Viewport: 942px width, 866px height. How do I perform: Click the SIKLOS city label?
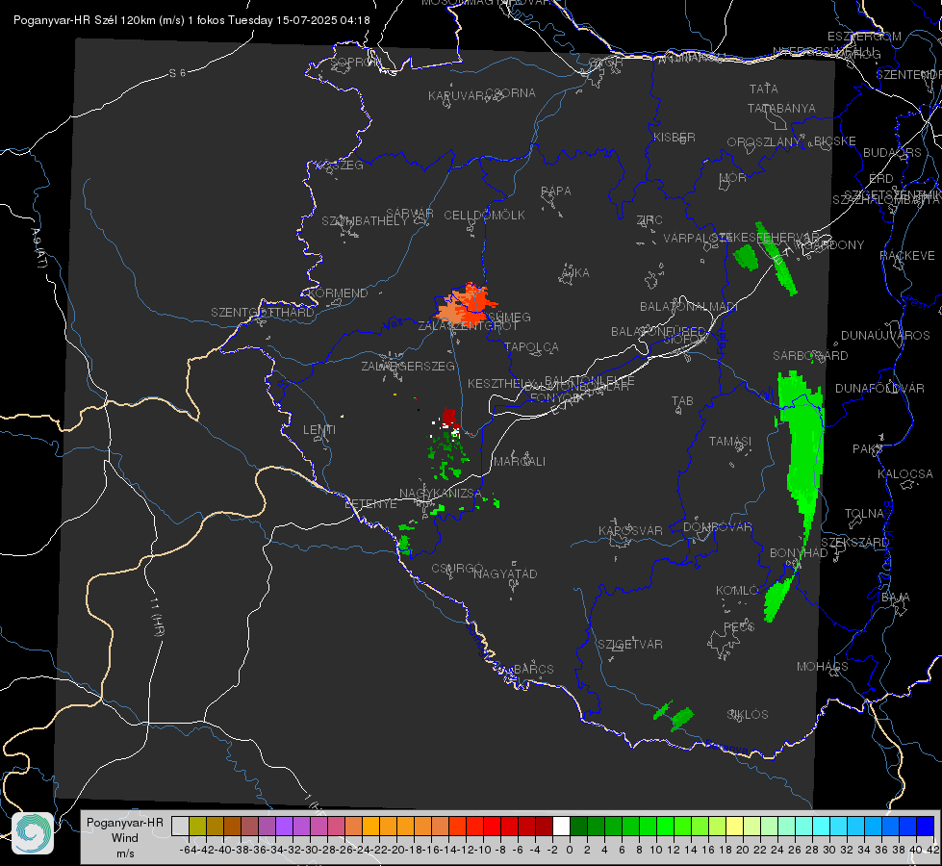(748, 715)
